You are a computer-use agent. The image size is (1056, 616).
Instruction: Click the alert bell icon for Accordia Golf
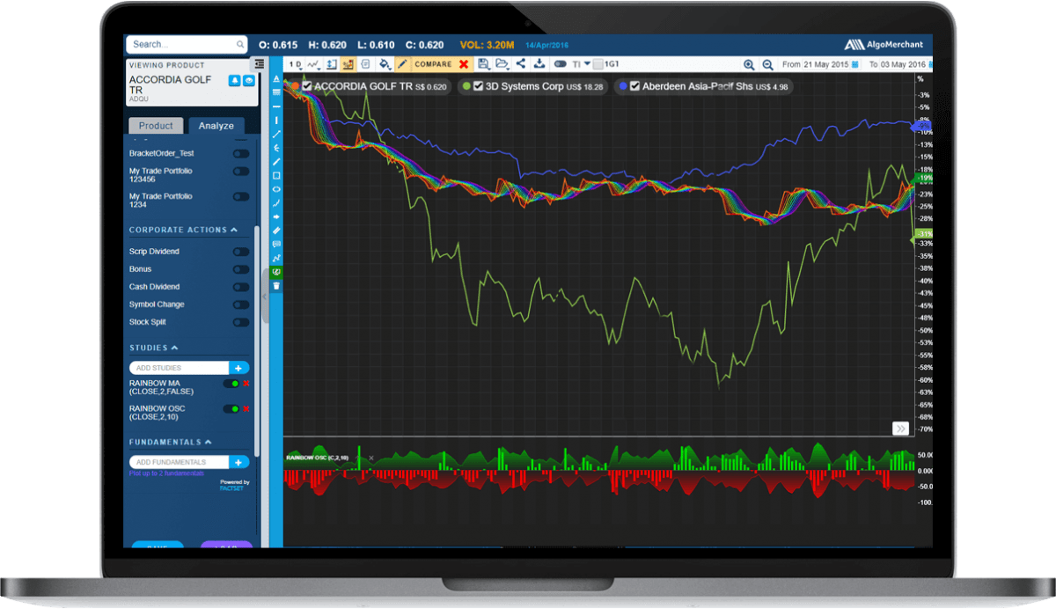click(x=234, y=81)
